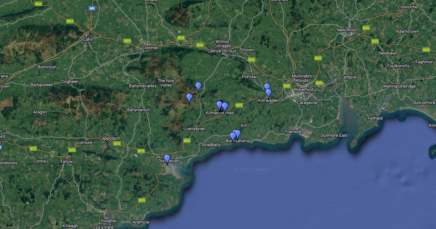Click the pin directly above Kilmeaden label

[269, 93]
